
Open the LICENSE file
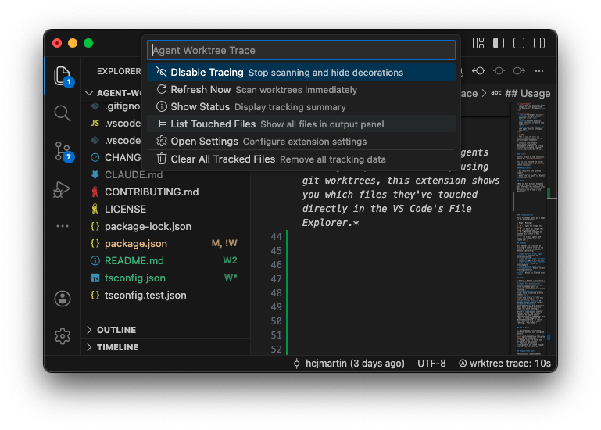point(166,209)
